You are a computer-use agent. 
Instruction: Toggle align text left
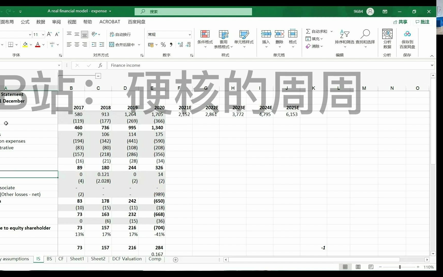pyautogui.click(x=69, y=45)
